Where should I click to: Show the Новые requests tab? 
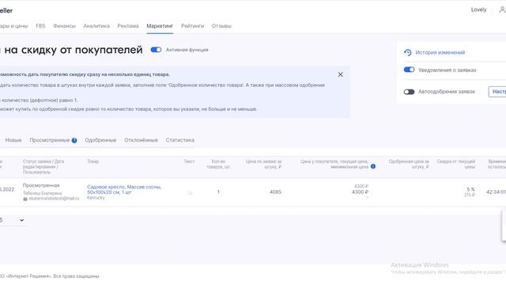pyautogui.click(x=13, y=140)
